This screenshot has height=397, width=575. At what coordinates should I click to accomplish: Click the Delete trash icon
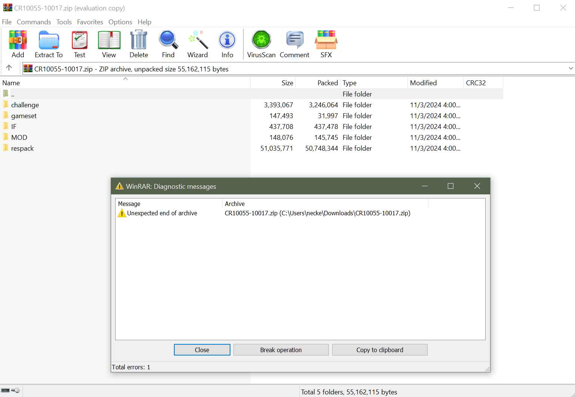pyautogui.click(x=139, y=40)
